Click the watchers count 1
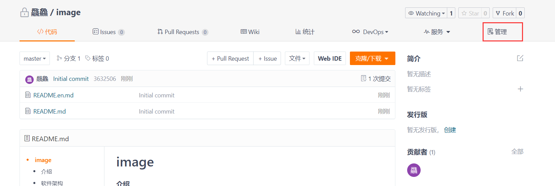The width and height of the screenshot is (555, 186). click(x=451, y=13)
